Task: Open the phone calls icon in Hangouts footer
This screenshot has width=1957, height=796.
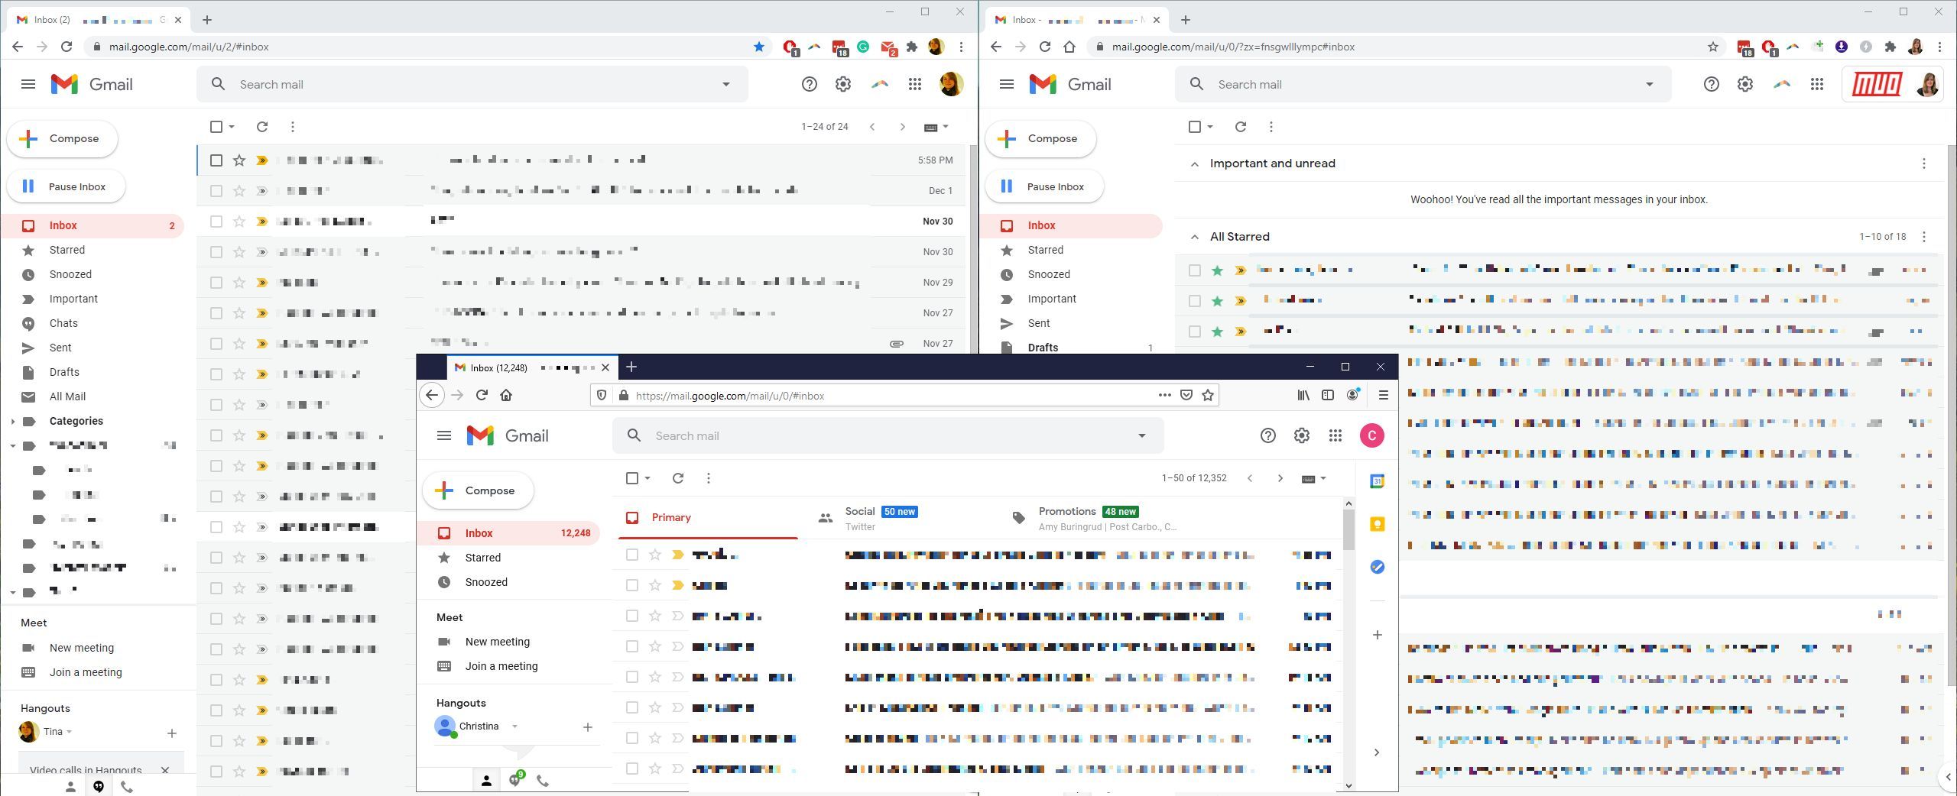Action: (x=543, y=781)
